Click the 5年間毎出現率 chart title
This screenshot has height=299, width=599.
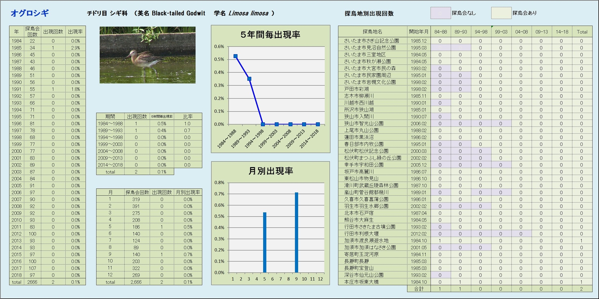pyautogui.click(x=271, y=35)
